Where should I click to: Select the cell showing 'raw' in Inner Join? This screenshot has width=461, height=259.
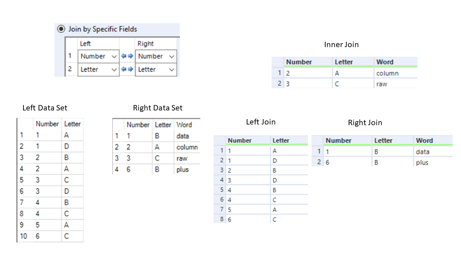(x=381, y=83)
